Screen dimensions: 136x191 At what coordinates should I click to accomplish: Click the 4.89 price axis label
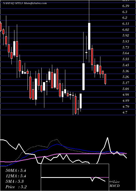tap(126, 101)
